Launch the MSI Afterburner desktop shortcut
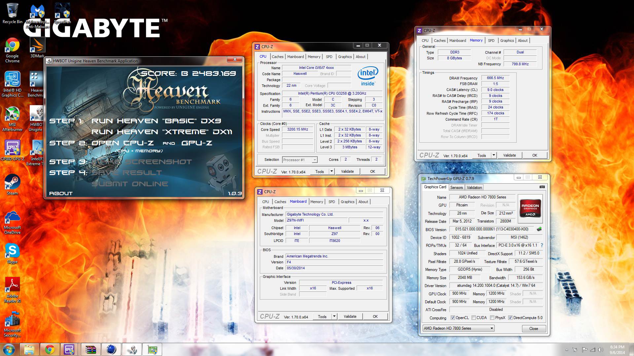Viewport: 634px width, 356px height. [x=12, y=119]
